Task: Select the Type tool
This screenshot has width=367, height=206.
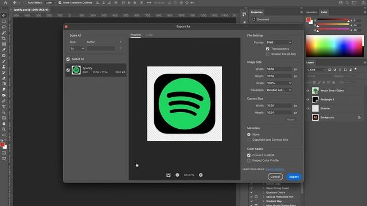Action: (x=4, y=106)
